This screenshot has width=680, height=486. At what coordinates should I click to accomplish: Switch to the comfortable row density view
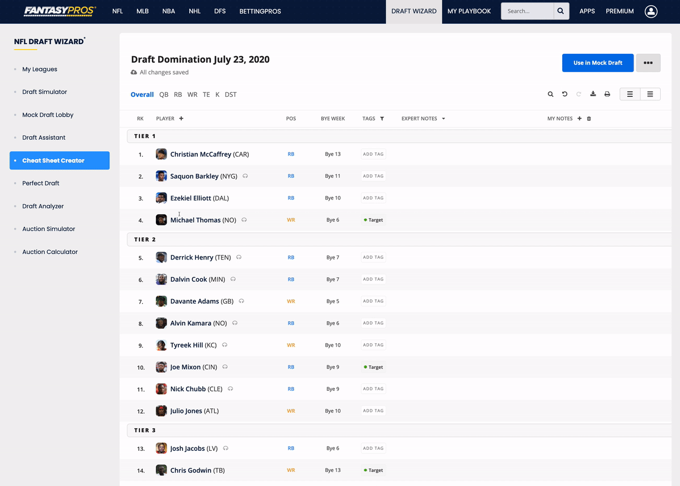630,94
